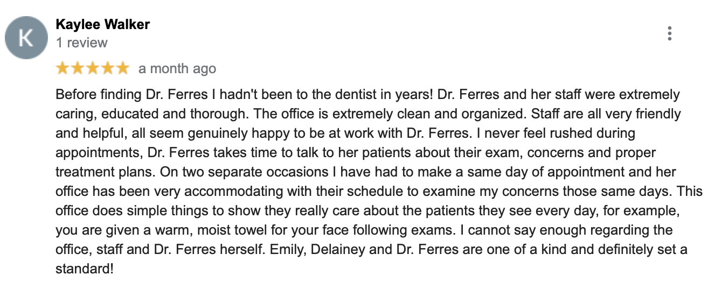Screen dimensions: 722x282
Task: Click the '1 review' count text
Action: 81,43
